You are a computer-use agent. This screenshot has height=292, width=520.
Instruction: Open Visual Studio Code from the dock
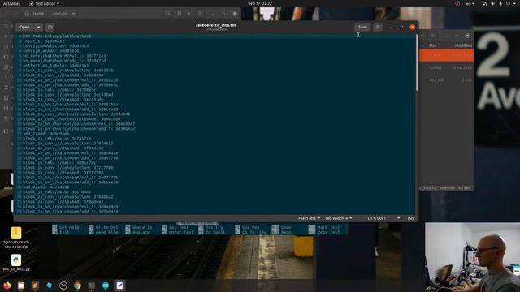tap(49, 286)
